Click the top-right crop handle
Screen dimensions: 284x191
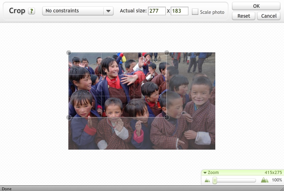pyautogui.click(x=167, y=53)
